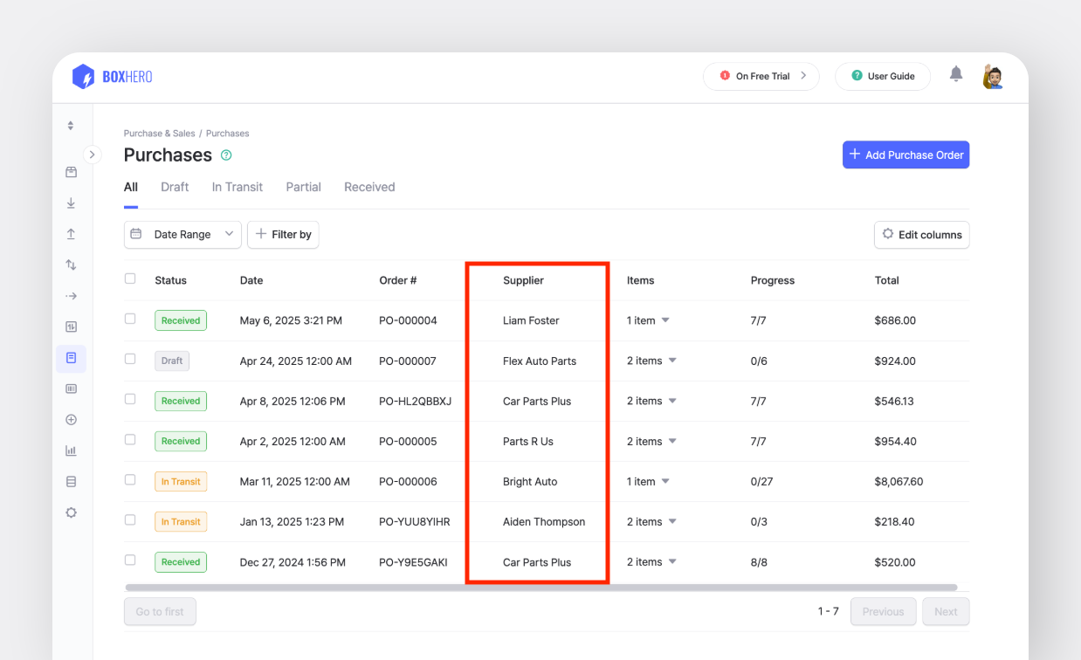The height and width of the screenshot is (660, 1081).
Task: Open the Stock Out upload-arrow sidebar icon
Action: point(71,234)
